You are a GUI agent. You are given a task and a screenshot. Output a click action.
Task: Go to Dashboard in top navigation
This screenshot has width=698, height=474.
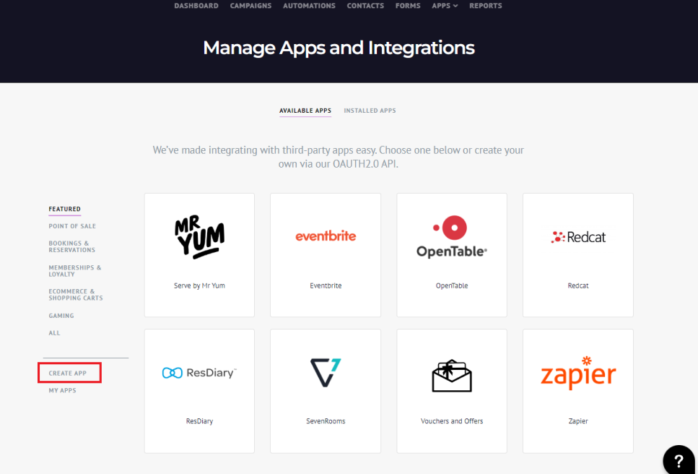click(x=196, y=6)
